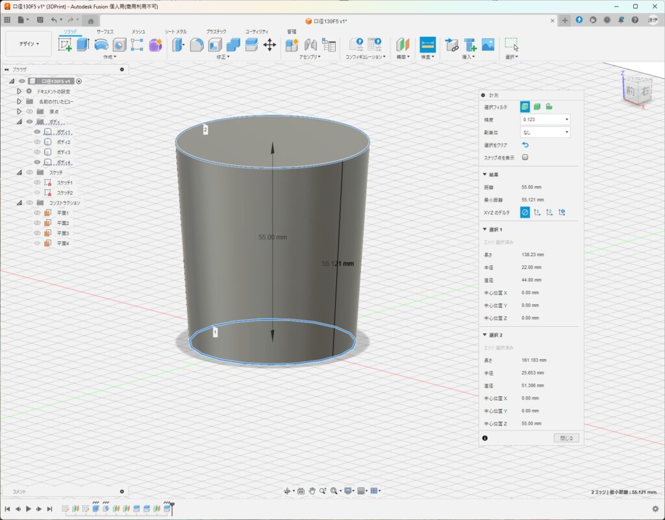Select the Fillet tool
The image size is (665, 520).
197,45
